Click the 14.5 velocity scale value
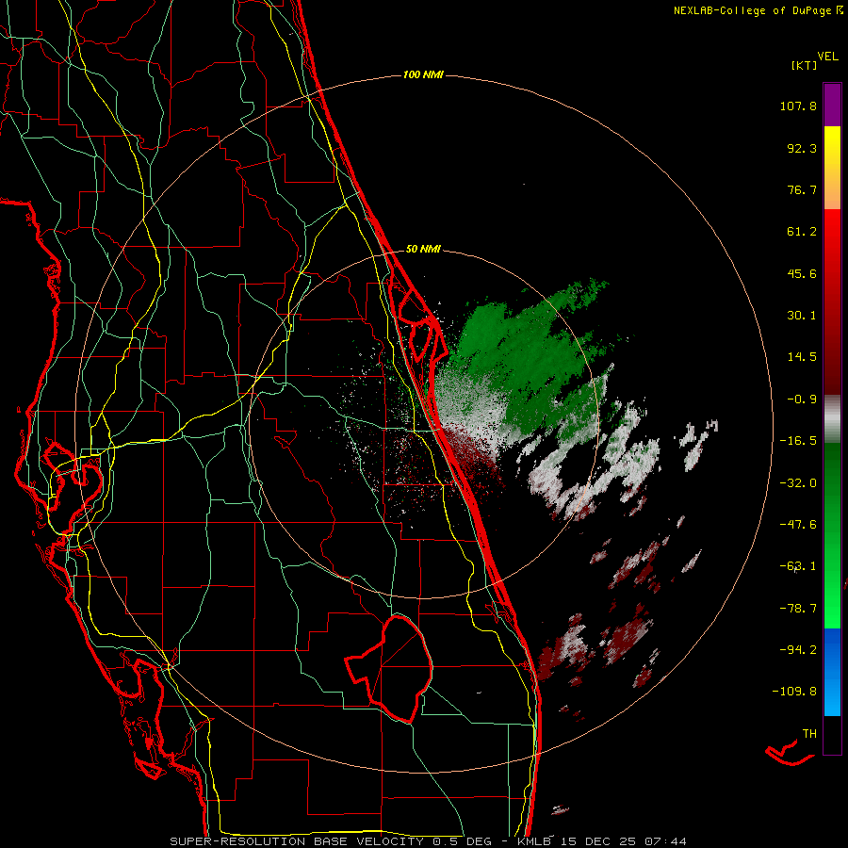848x848 pixels. pos(802,357)
